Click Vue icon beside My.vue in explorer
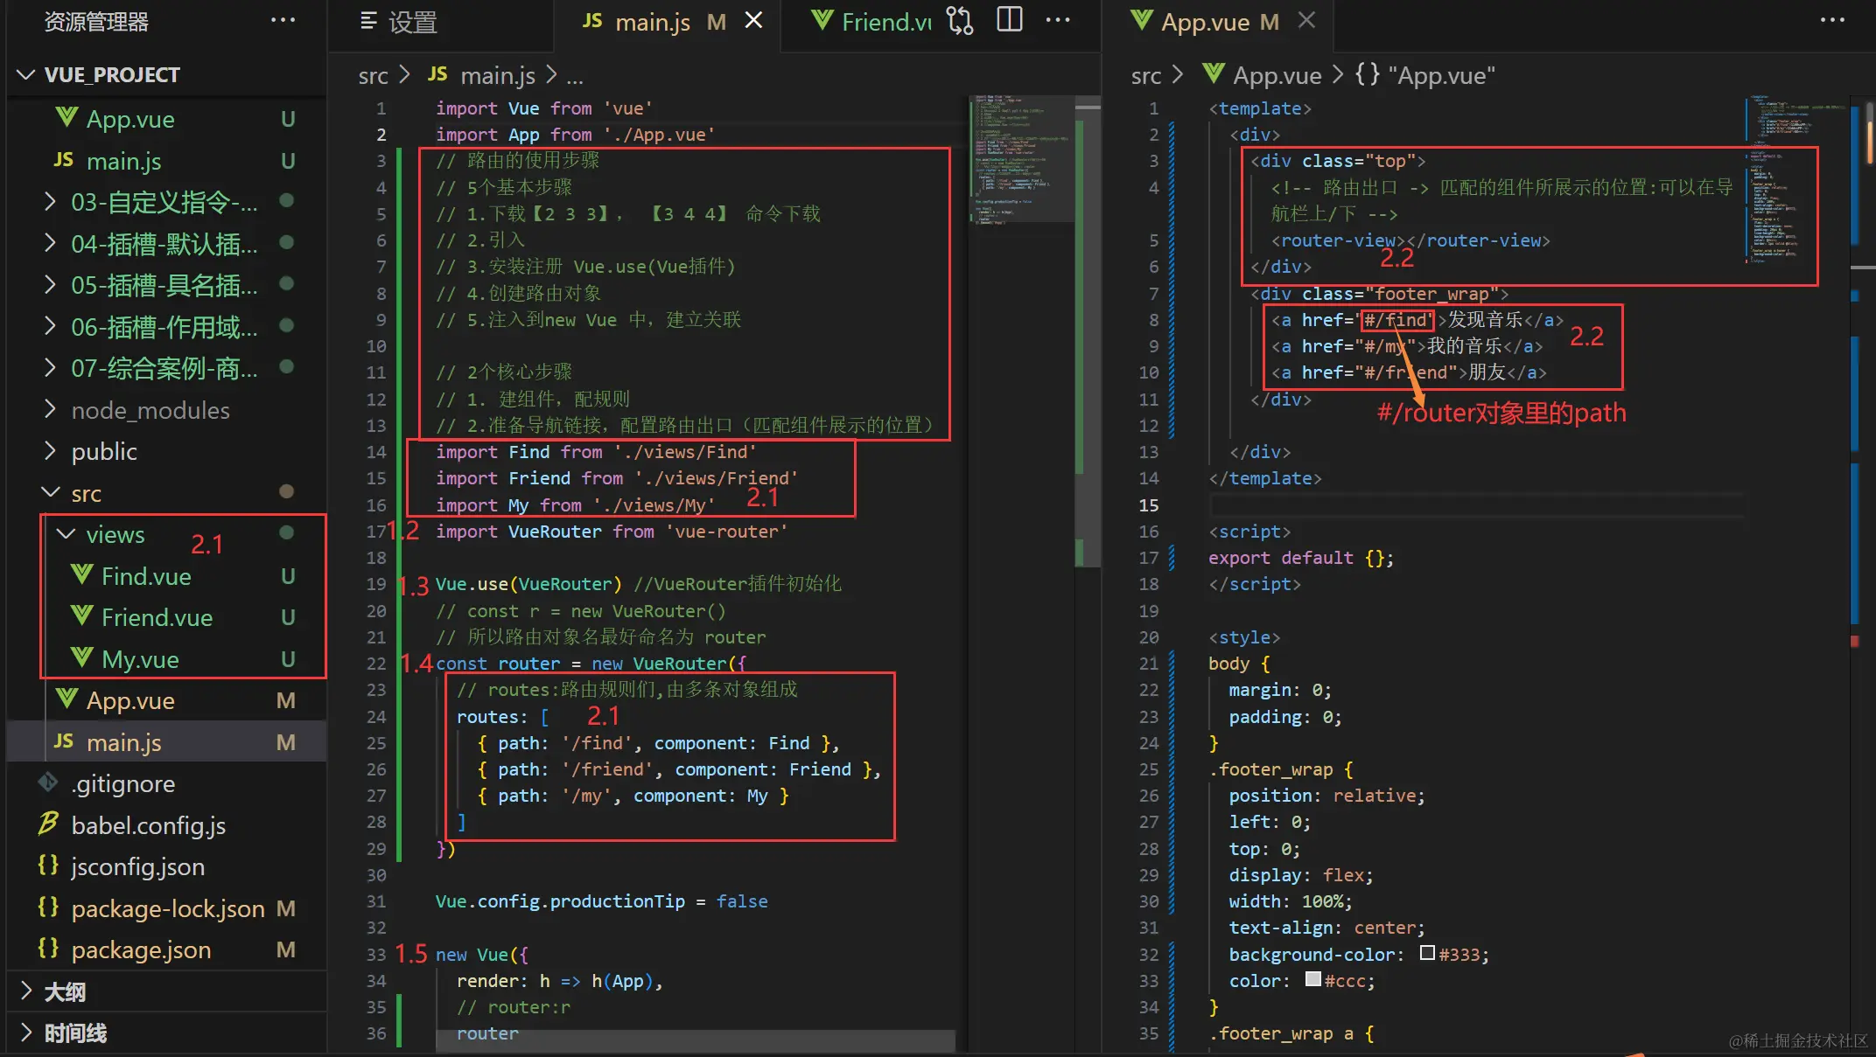 tap(82, 658)
